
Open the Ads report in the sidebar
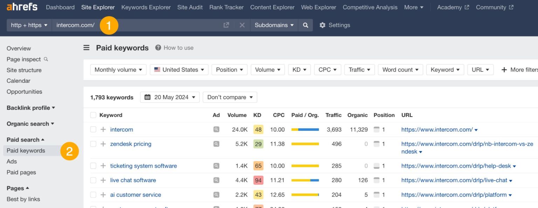click(x=12, y=161)
